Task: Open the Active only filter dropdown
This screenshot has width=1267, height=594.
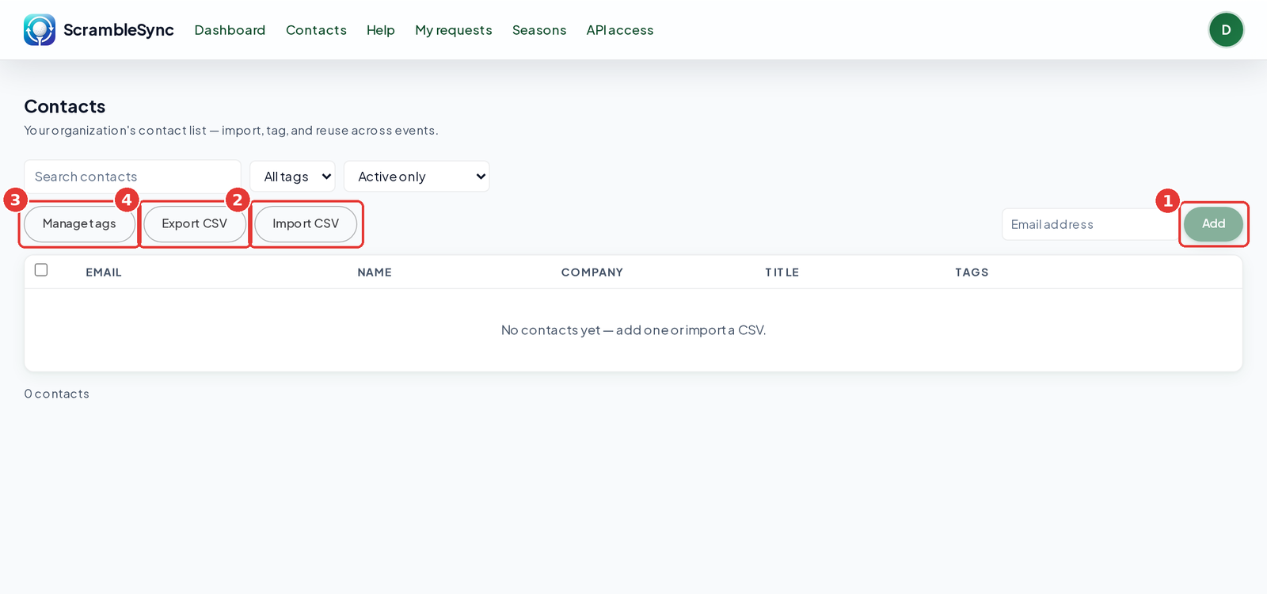Action: click(417, 177)
